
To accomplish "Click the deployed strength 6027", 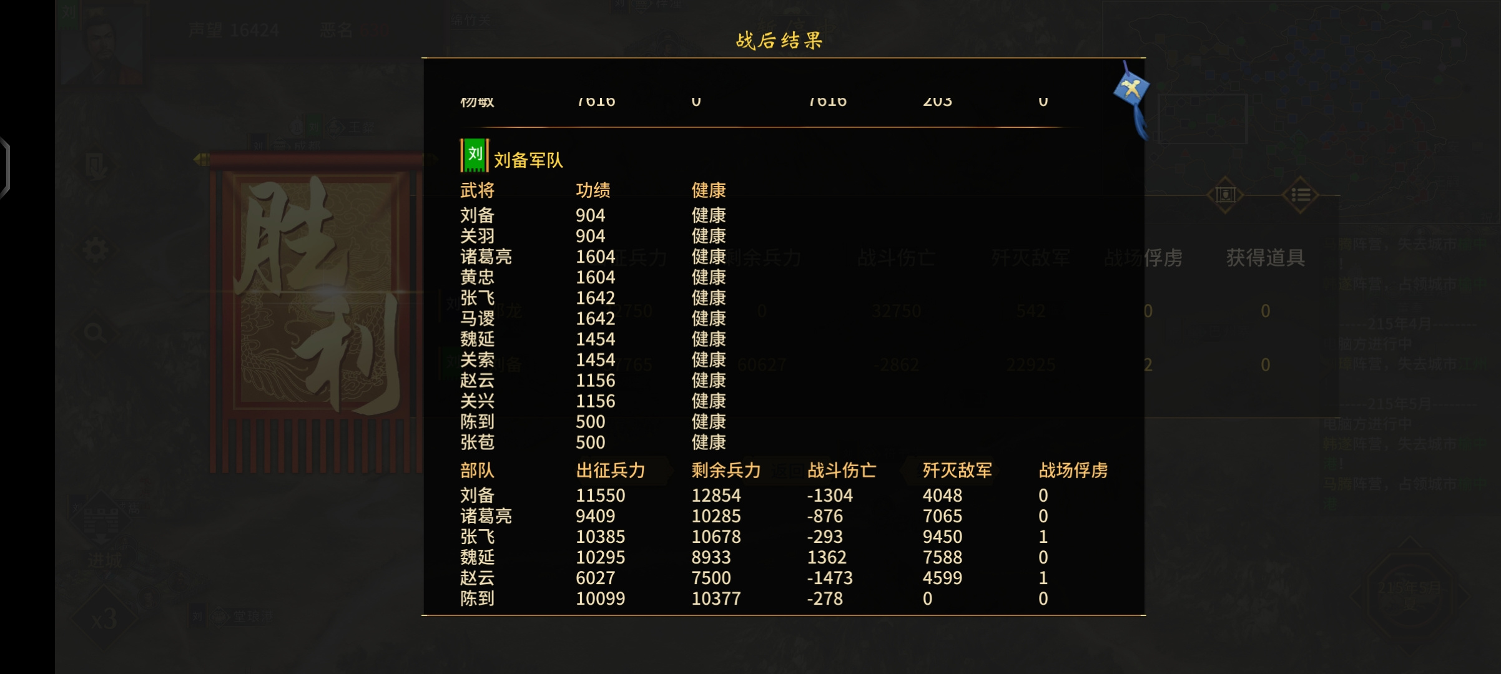I will (596, 578).
